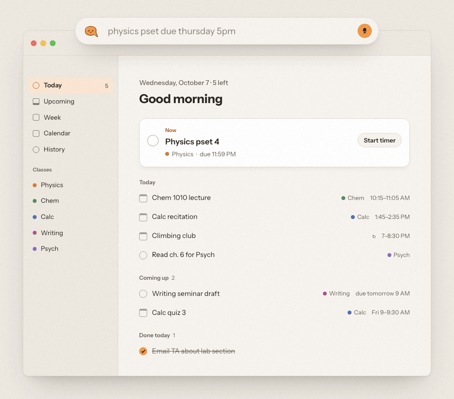454x399 pixels.
Task: Select the Writing class in sidebar
Action: pyautogui.click(x=70, y=233)
